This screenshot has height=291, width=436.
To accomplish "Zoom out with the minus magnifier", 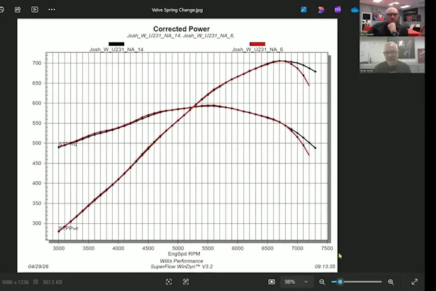I will 322,282.
